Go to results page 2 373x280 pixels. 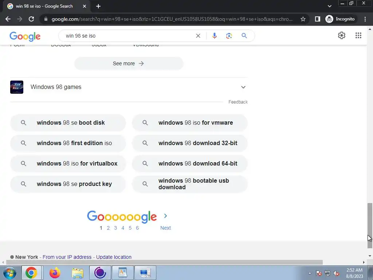pos(108,228)
